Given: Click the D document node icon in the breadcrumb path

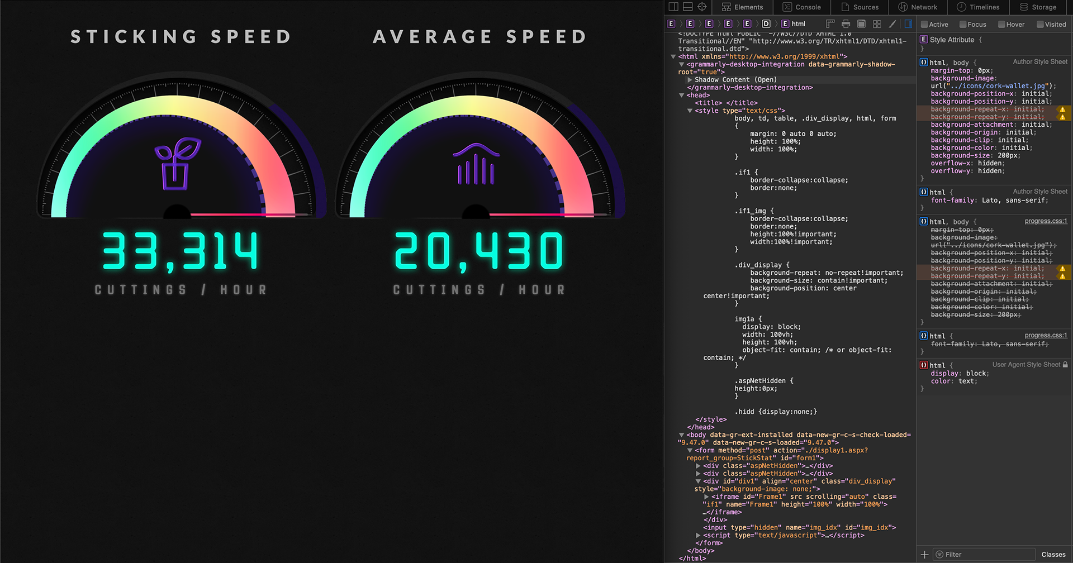Looking at the screenshot, I should [766, 24].
